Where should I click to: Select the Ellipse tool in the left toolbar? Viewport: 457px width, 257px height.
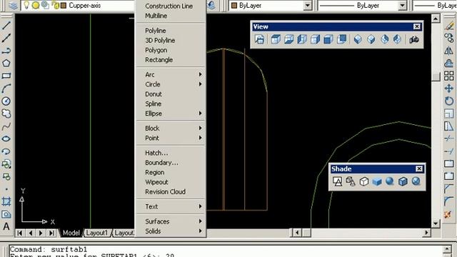(x=6, y=138)
